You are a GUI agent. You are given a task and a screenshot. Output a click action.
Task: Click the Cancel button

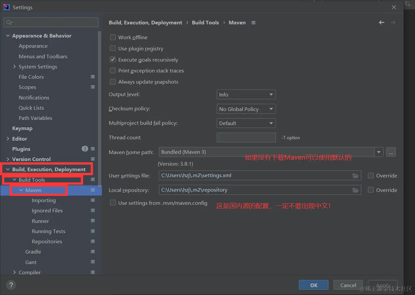click(348, 285)
